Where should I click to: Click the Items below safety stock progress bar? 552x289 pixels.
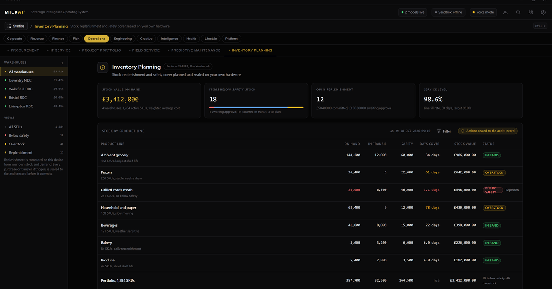click(256, 107)
